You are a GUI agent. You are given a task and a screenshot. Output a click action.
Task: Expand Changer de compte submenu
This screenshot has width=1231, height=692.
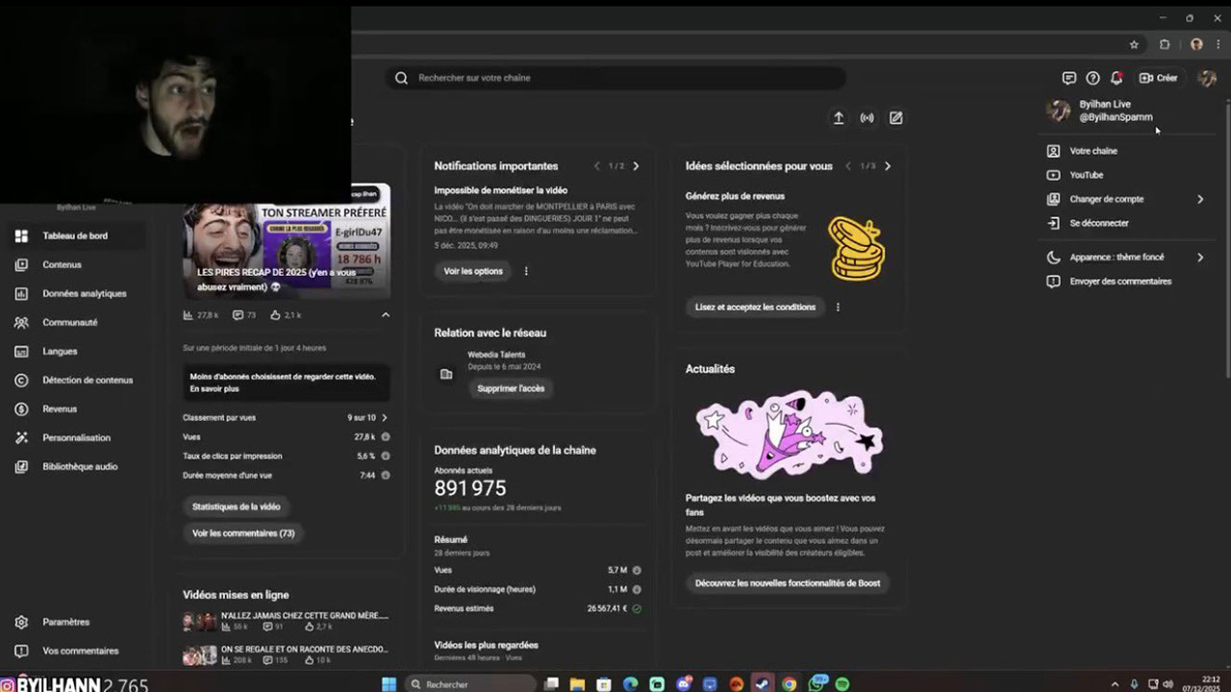1200,199
